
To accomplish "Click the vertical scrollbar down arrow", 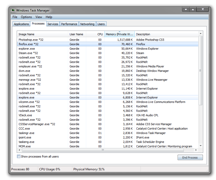I will coord(201,146).
